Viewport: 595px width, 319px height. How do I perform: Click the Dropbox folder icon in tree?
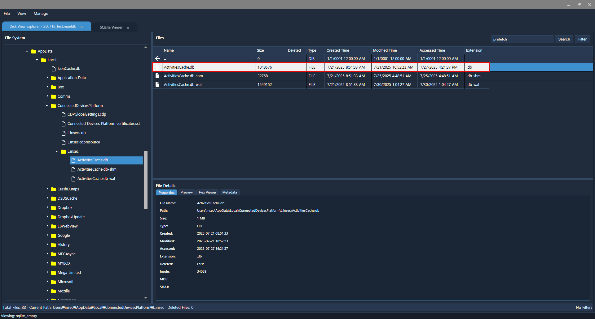coord(54,208)
